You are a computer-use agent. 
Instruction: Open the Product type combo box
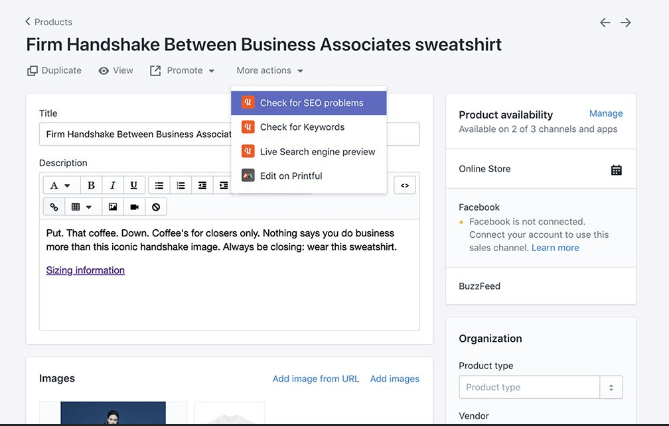click(x=540, y=388)
